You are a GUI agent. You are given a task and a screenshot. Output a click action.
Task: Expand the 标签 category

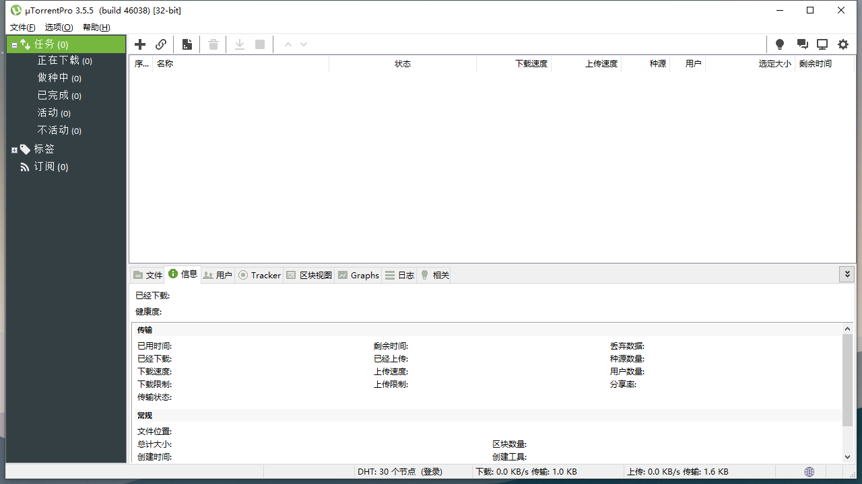[13, 149]
